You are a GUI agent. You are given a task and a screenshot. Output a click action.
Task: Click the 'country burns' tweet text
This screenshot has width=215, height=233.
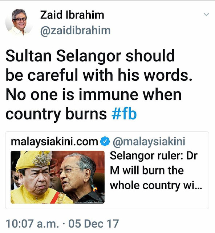click(x=56, y=114)
